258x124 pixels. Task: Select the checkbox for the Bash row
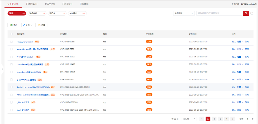coord(11,110)
